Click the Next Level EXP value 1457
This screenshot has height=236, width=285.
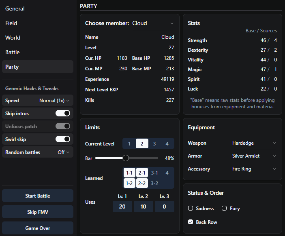pos(169,90)
